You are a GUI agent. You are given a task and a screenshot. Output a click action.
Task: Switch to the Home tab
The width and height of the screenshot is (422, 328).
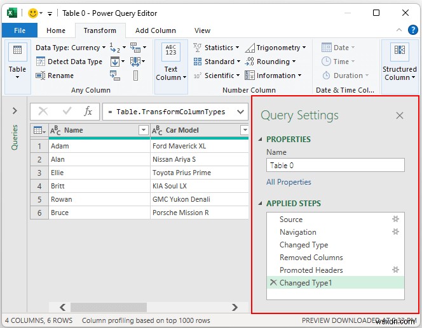56,30
